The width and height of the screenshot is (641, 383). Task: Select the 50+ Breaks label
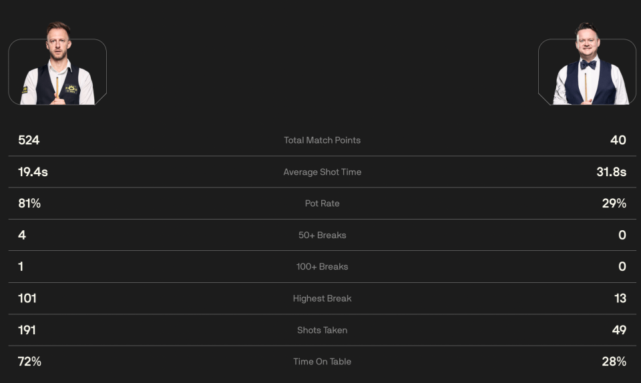(x=322, y=235)
